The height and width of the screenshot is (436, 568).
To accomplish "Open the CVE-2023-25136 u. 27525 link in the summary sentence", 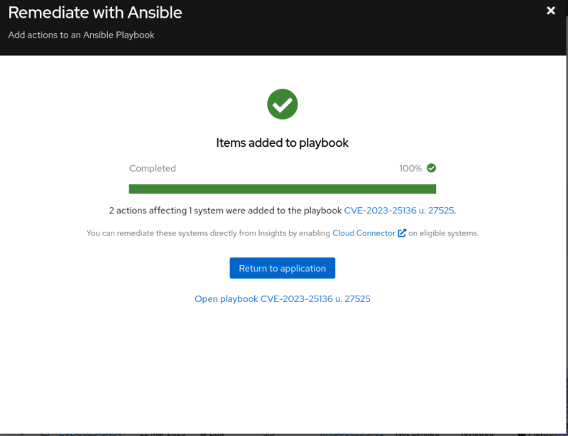I will 399,211.
